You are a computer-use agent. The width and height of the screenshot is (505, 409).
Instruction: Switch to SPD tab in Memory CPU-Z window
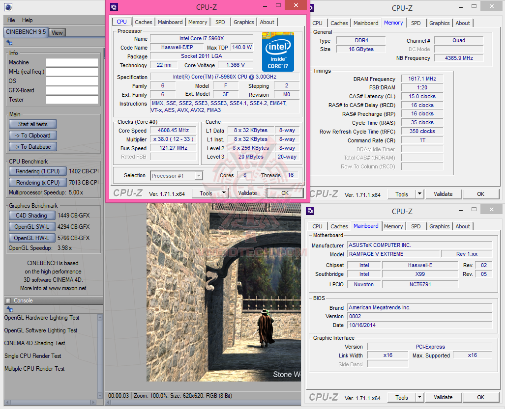coord(416,23)
